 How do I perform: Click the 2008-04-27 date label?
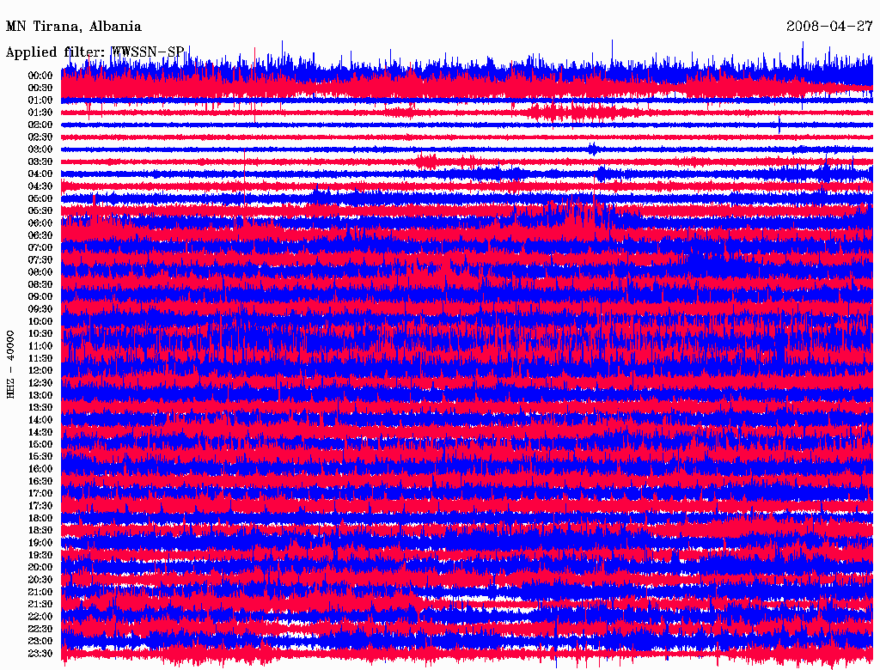(x=829, y=27)
